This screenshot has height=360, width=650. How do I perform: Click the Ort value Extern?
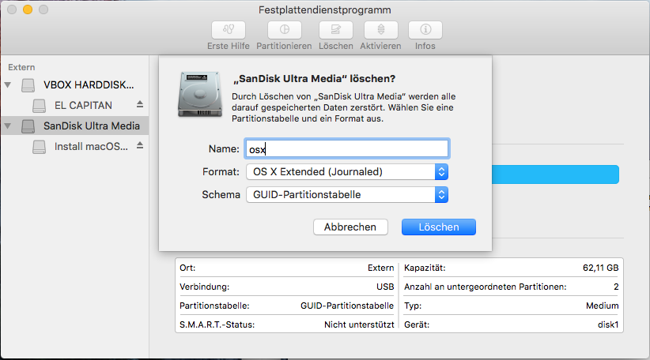click(380, 268)
